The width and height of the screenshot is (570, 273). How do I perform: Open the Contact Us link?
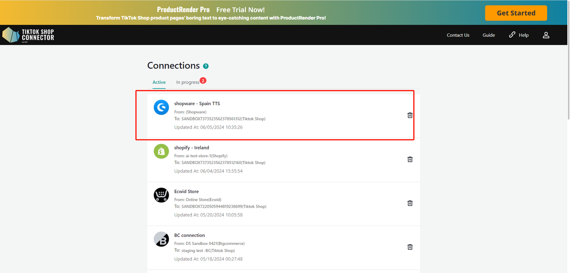(x=458, y=35)
